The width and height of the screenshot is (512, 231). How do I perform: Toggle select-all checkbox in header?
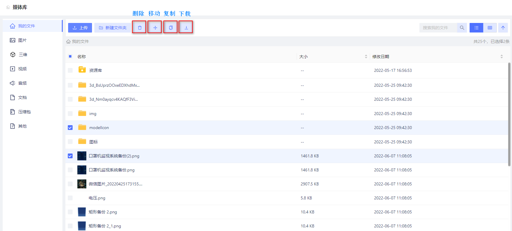pos(70,56)
